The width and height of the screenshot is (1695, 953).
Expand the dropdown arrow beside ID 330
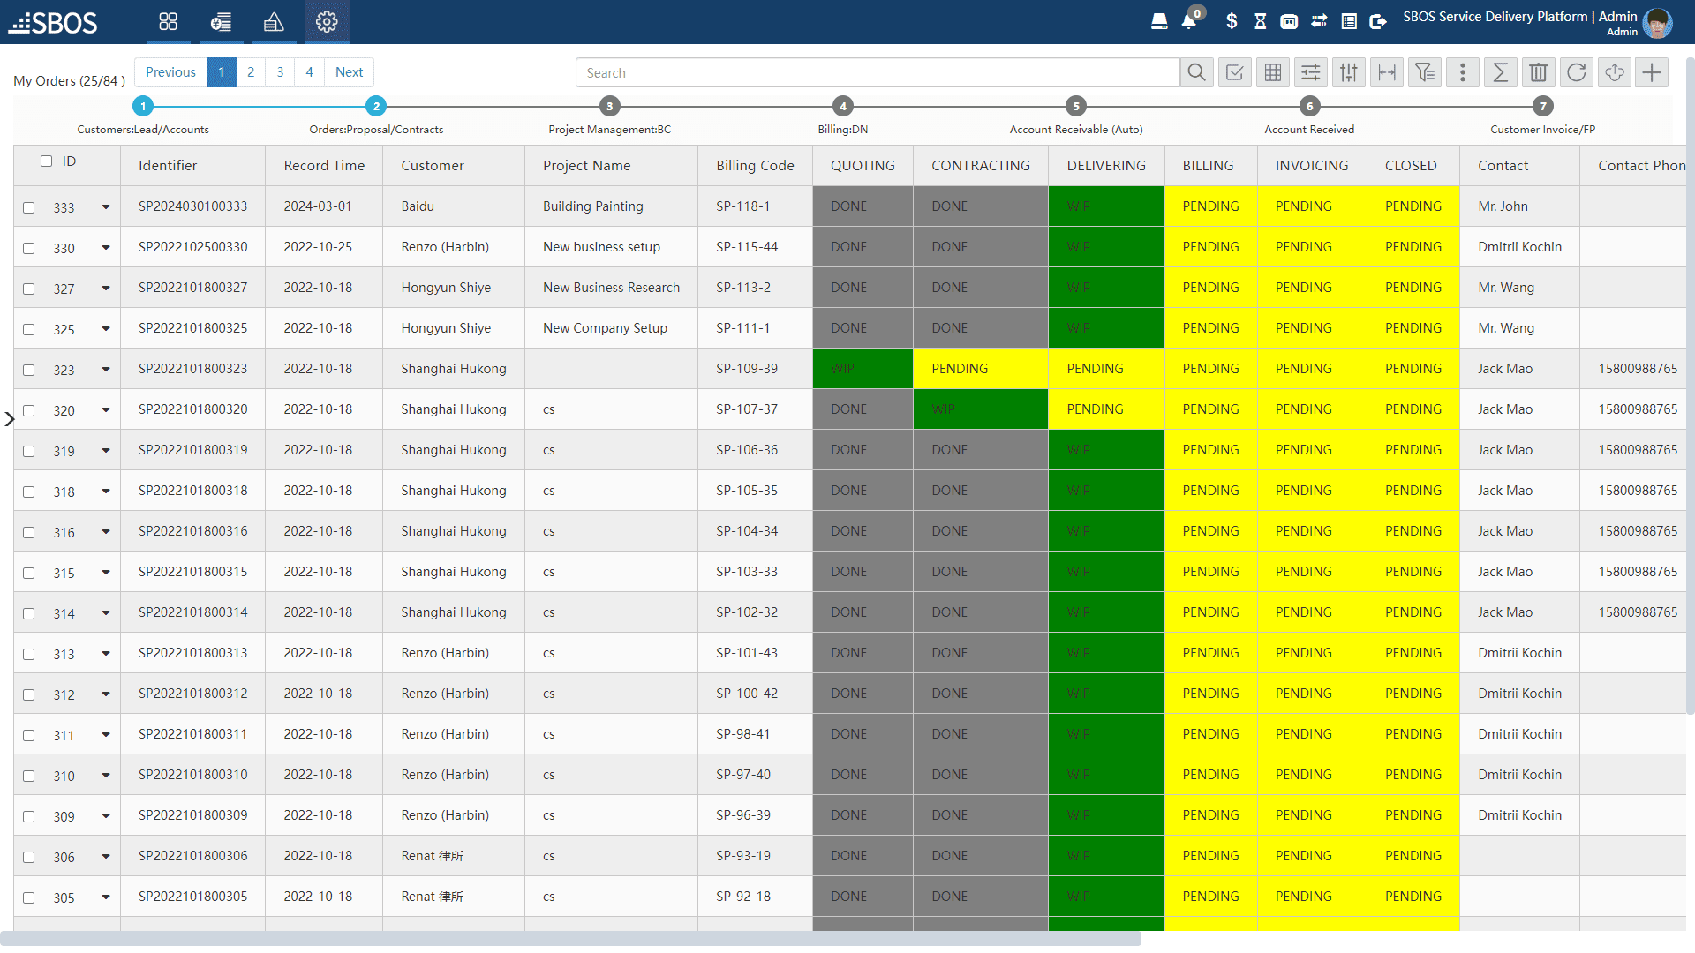pyautogui.click(x=106, y=248)
